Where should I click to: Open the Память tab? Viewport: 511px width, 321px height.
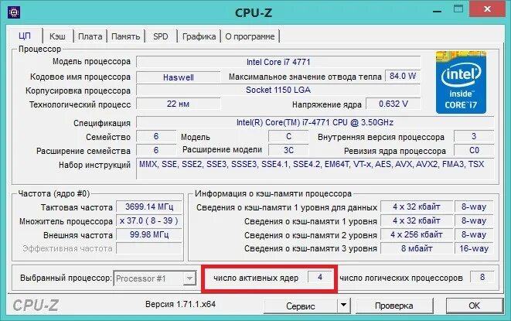pyautogui.click(x=125, y=36)
